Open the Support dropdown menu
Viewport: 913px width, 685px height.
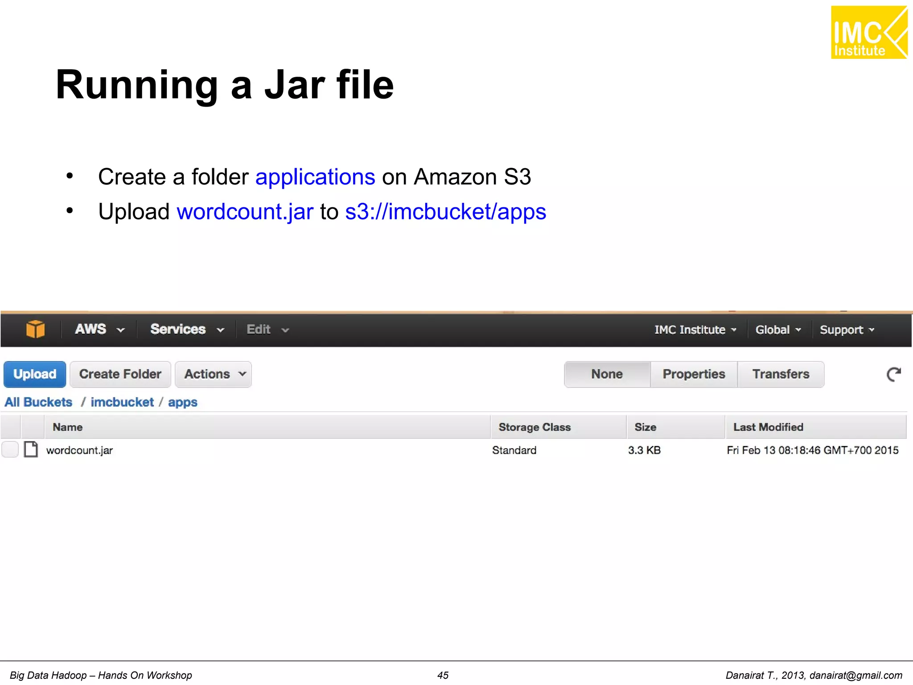(847, 330)
